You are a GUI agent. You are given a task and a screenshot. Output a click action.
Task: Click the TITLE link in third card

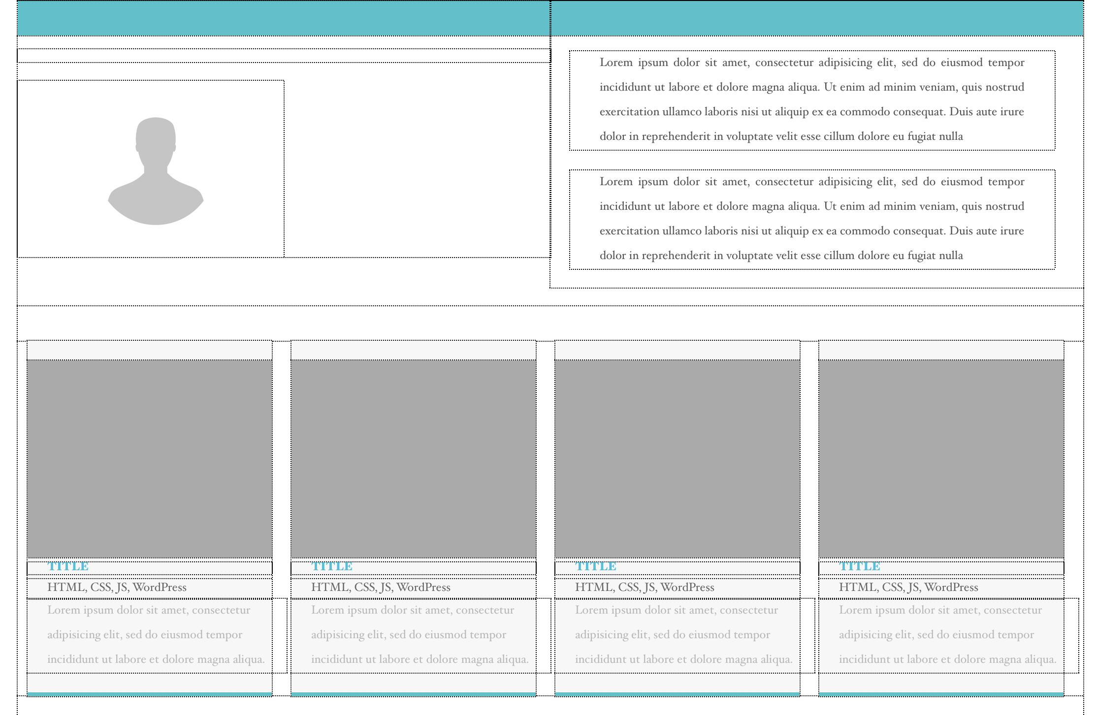(x=596, y=567)
